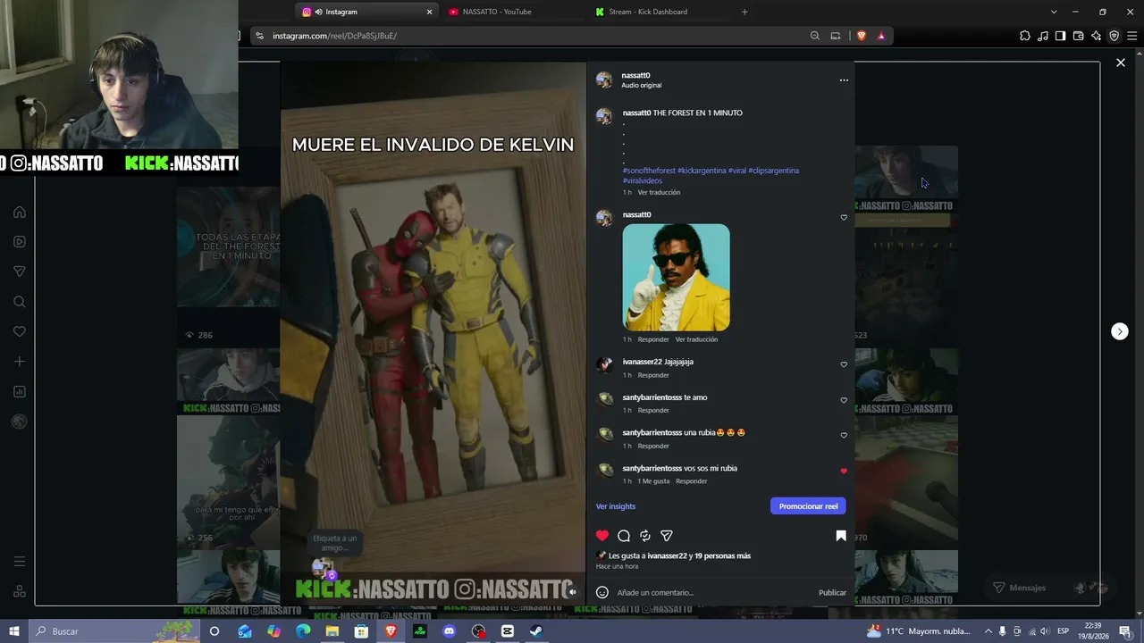Screen dimensions: 1144x643
Task: Expand the system tray hidden icons chevron
Action: (988, 631)
